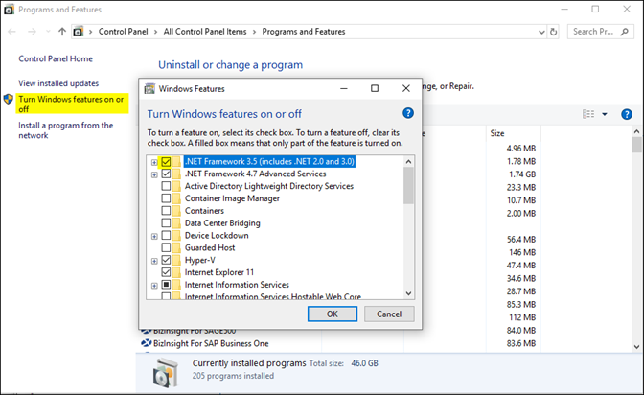Click the shield icon beside Turn Windows features

click(x=9, y=99)
